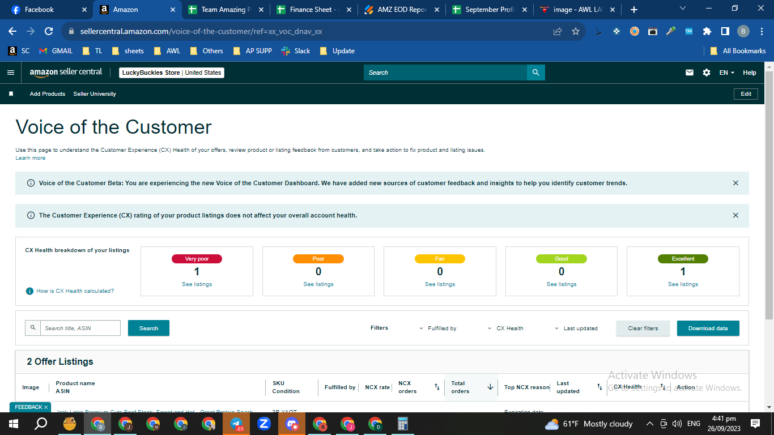
Task: Open the Seller Central mail messages icon
Action: 690,72
